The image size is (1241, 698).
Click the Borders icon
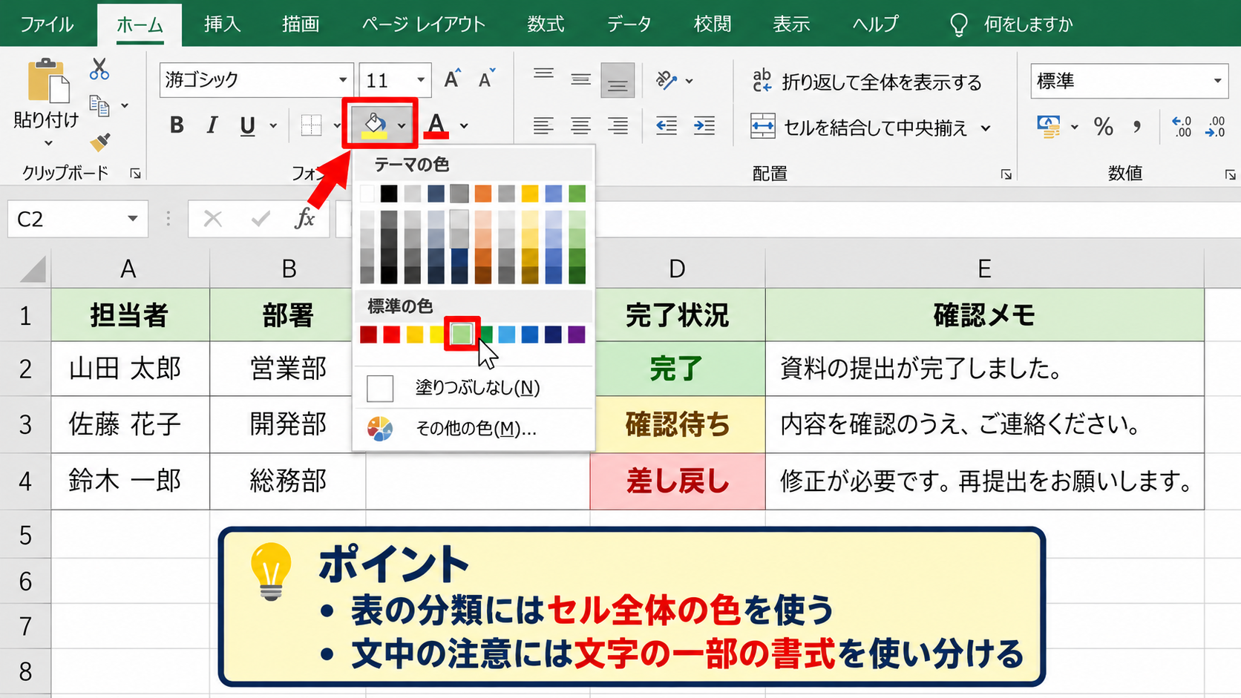click(x=311, y=125)
